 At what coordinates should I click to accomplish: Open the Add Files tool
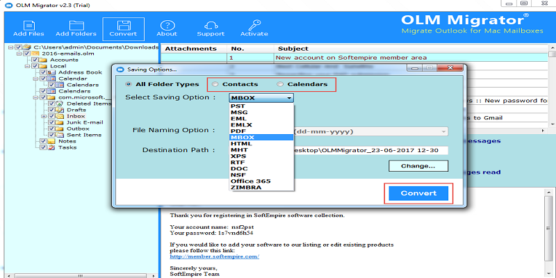tap(28, 28)
